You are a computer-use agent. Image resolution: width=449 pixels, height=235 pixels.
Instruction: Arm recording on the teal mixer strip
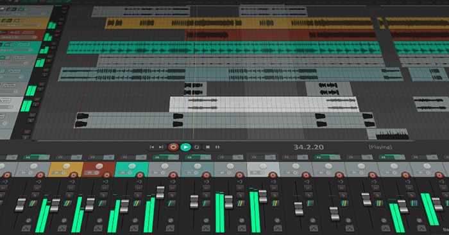click(140, 175)
